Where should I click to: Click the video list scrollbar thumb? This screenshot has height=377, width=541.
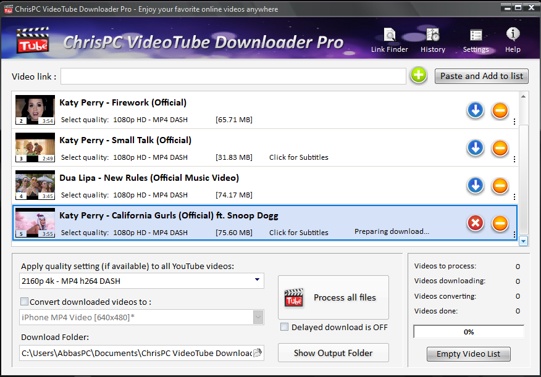point(524,179)
